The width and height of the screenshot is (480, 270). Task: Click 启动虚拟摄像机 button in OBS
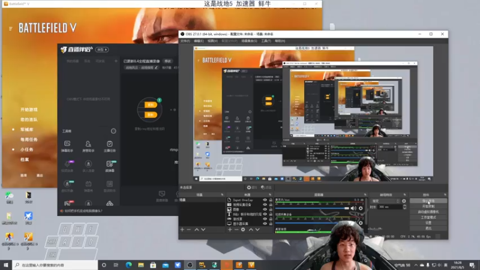coord(428,212)
